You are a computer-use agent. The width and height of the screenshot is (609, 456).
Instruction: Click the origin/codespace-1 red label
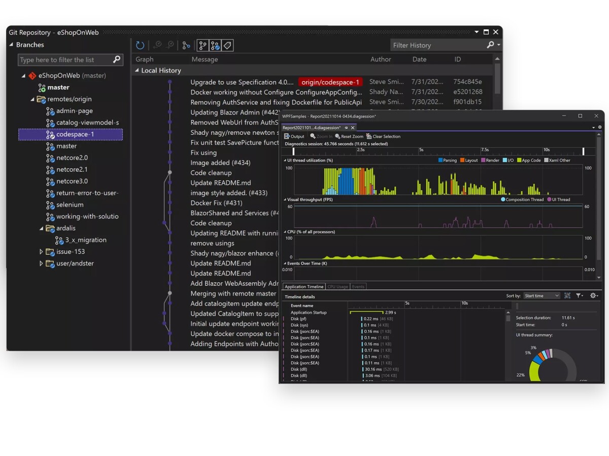click(330, 82)
